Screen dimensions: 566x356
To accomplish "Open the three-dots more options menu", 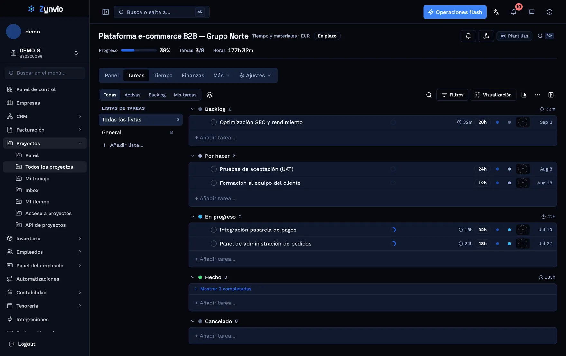I will pyautogui.click(x=537, y=95).
